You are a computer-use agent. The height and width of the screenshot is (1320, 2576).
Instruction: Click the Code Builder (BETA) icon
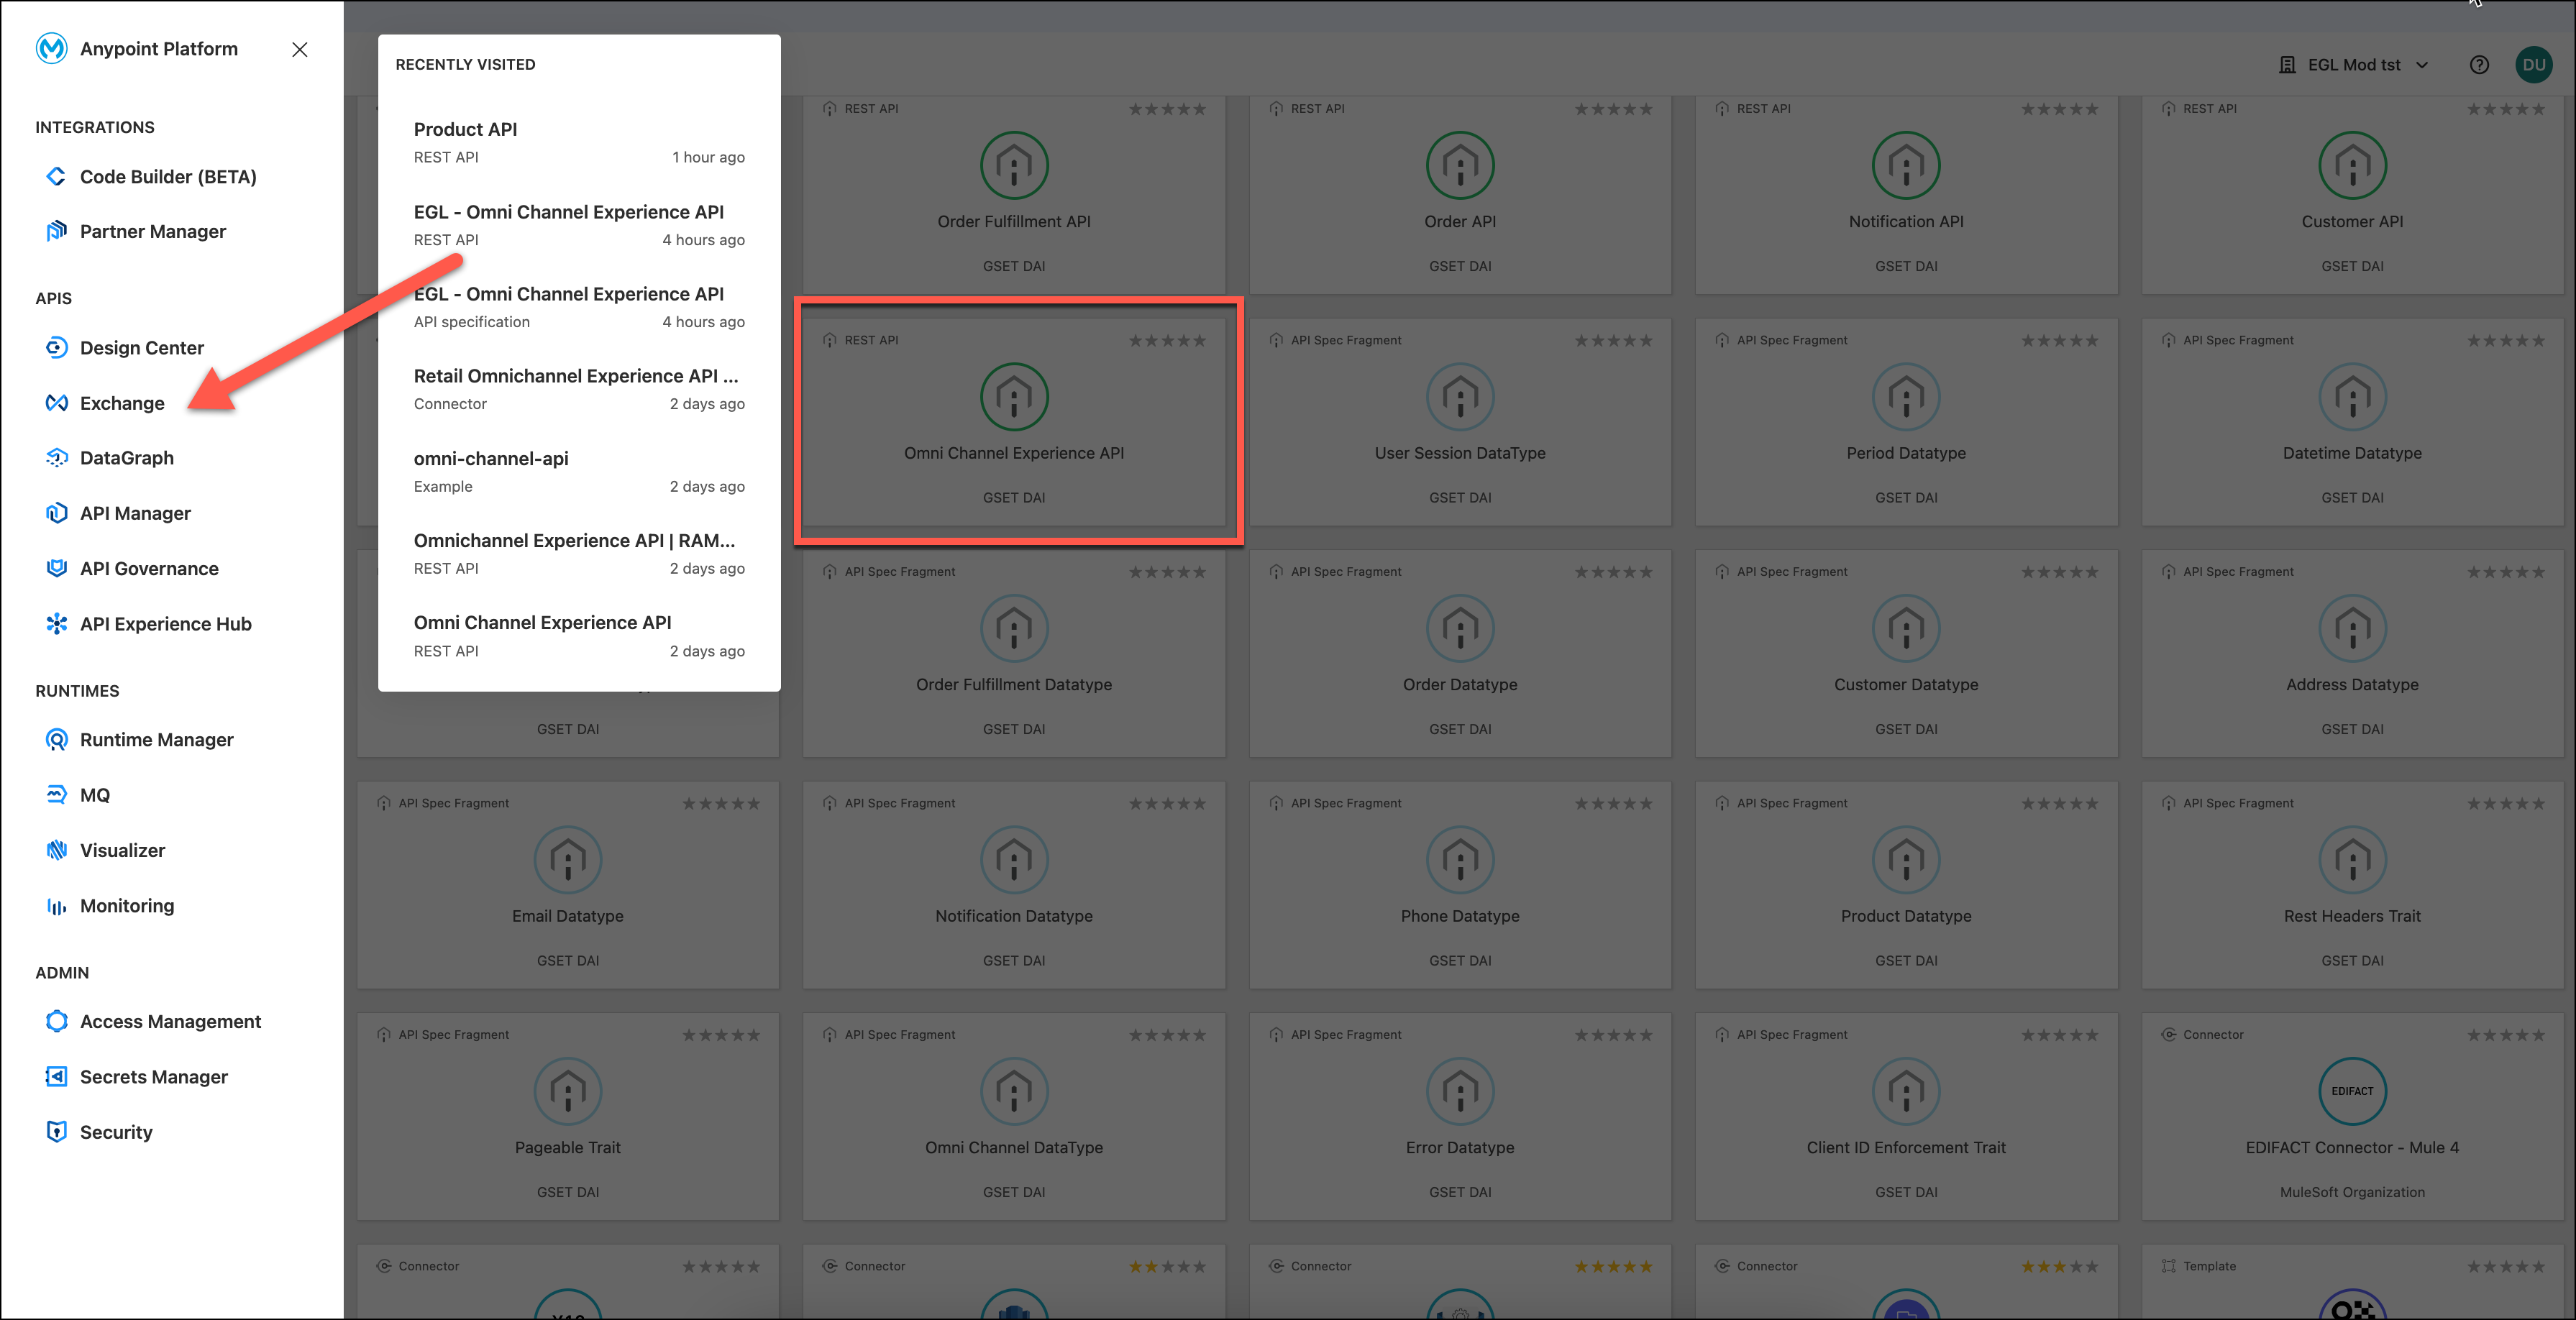tap(56, 176)
